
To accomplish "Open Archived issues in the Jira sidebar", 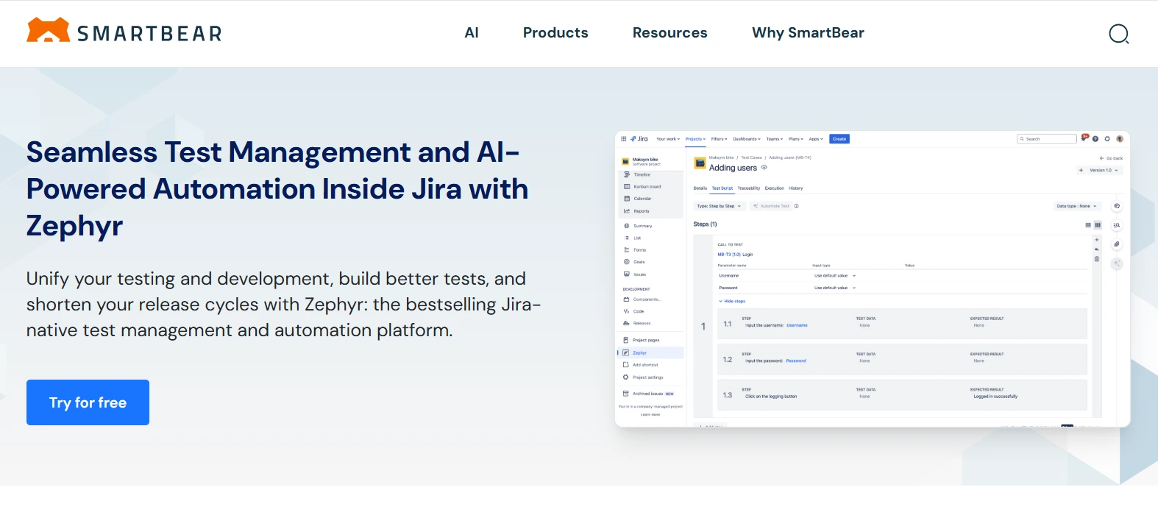I will (648, 394).
